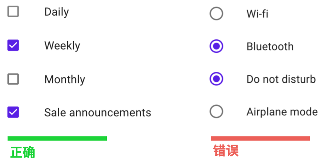Uncheck the Weekly checkbox

tap(13, 45)
